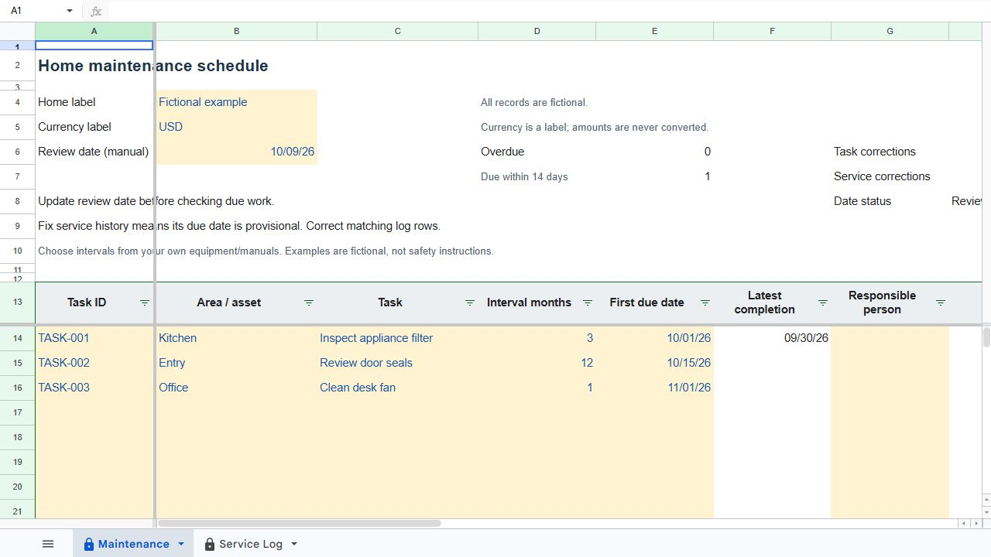Open the Service Log tab options arrow
The width and height of the screenshot is (991, 557).
tap(294, 544)
